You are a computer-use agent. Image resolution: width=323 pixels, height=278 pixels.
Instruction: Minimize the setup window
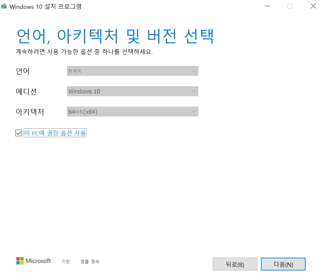tap(268, 6)
